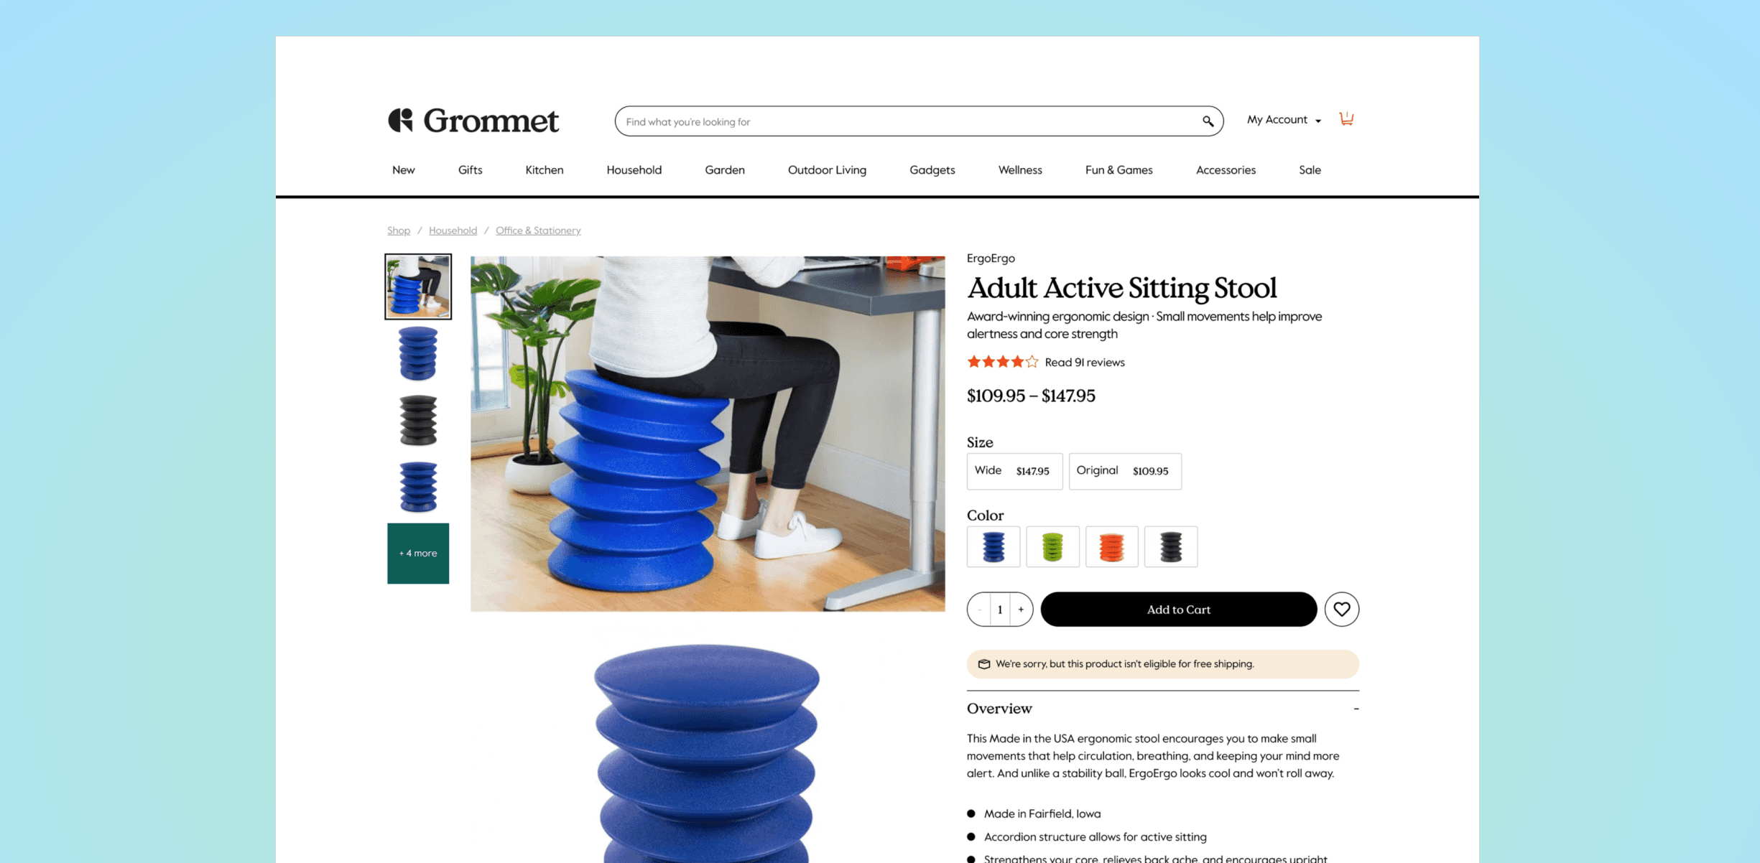Image resolution: width=1760 pixels, height=863 pixels.
Task: Choose the orange color swatch
Action: coord(1111,547)
